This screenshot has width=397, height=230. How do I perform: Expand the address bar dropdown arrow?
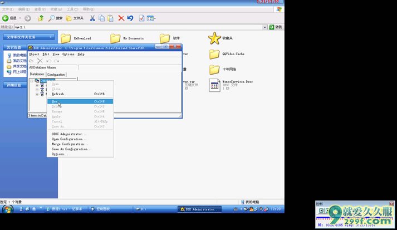pyautogui.click(x=265, y=27)
